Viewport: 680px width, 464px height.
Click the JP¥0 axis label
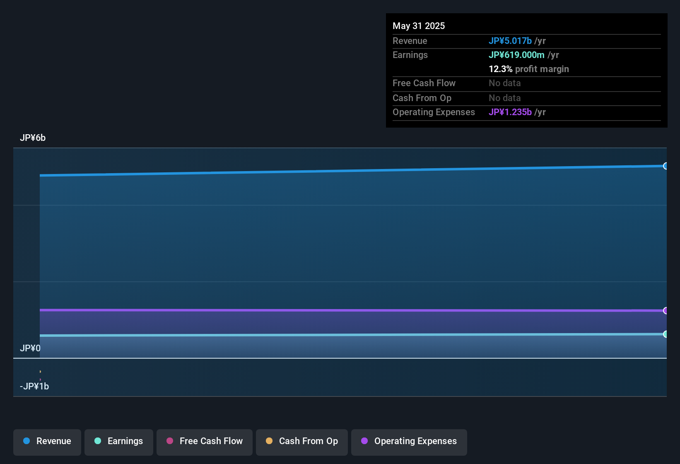[x=30, y=348]
